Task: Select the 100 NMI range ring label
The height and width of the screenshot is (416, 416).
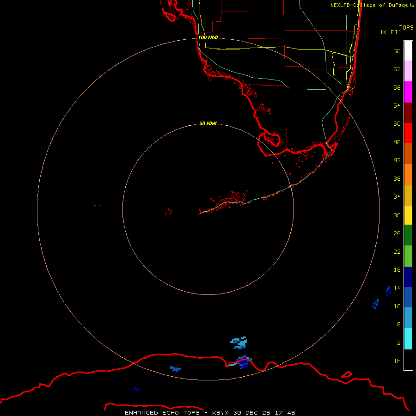Action: 208,37
